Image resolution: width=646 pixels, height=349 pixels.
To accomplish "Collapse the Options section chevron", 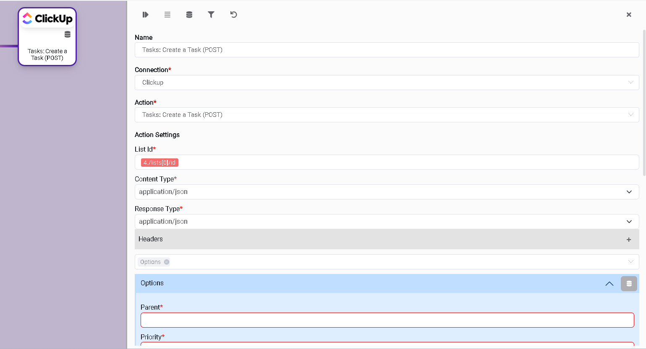I will point(609,284).
